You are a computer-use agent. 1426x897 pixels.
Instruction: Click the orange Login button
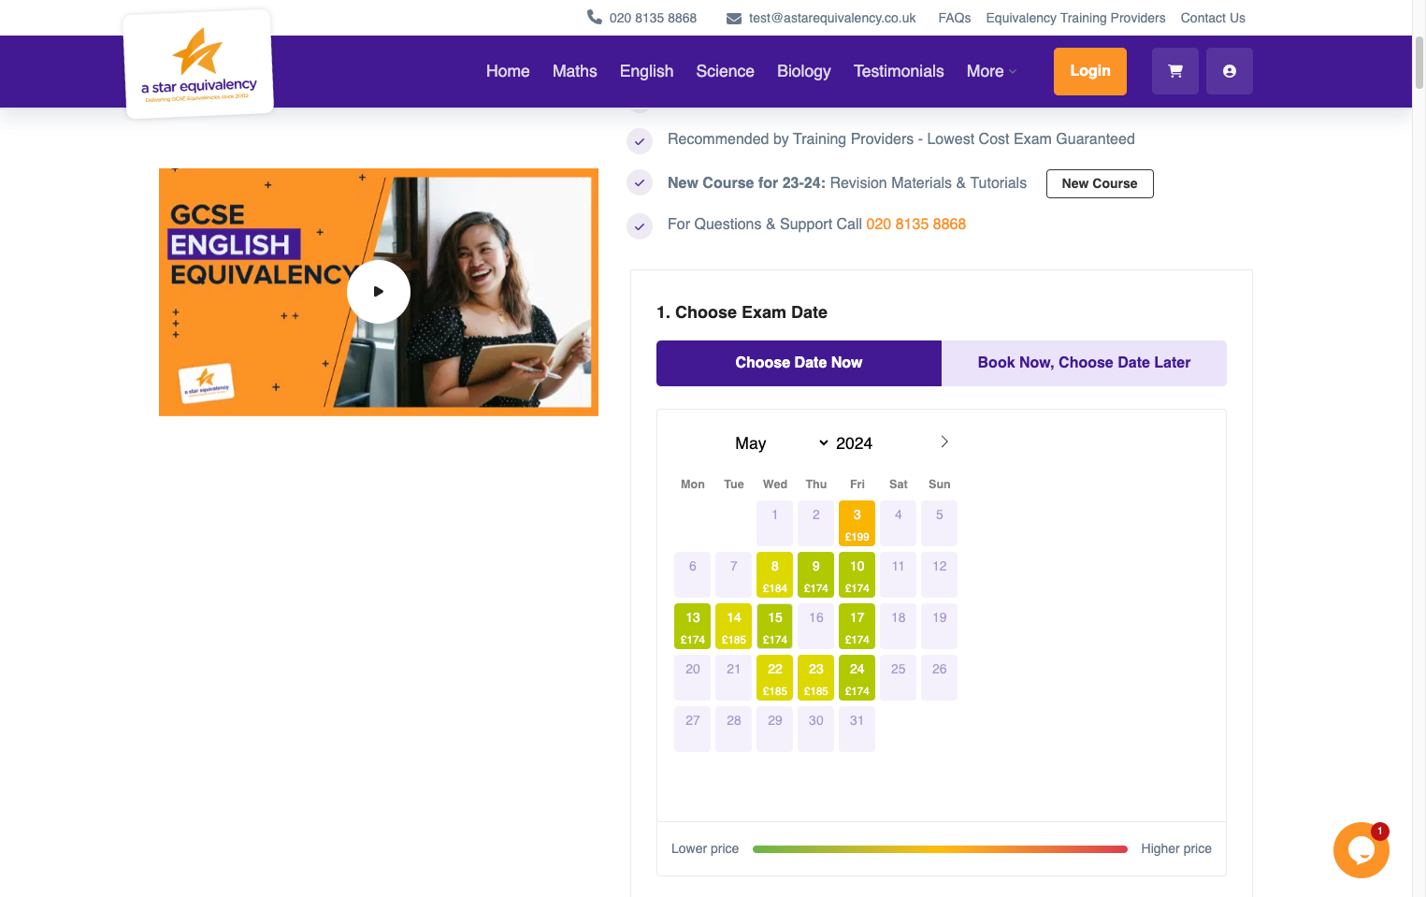pos(1090,71)
